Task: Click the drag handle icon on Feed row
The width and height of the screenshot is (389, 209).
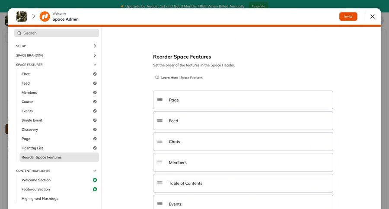Action: 160,120
